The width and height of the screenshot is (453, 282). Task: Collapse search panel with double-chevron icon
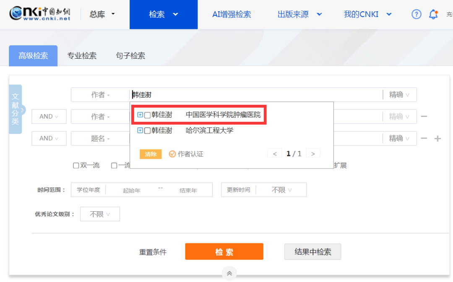[x=229, y=273]
